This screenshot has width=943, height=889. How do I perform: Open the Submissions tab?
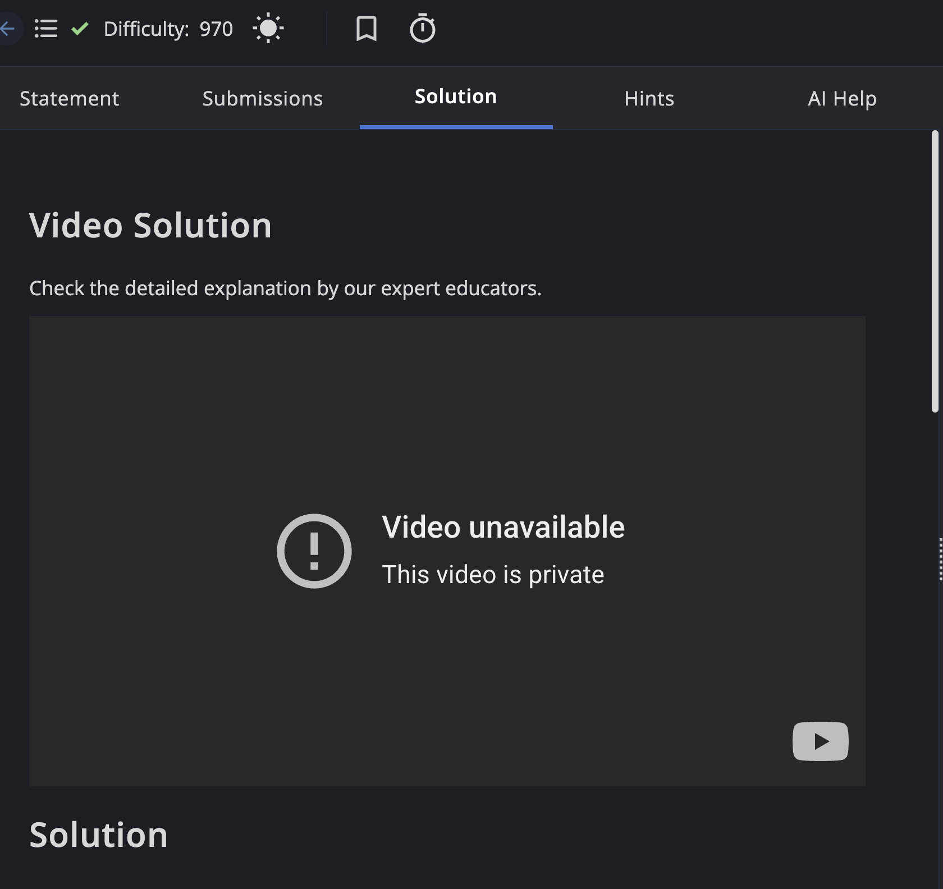point(263,99)
